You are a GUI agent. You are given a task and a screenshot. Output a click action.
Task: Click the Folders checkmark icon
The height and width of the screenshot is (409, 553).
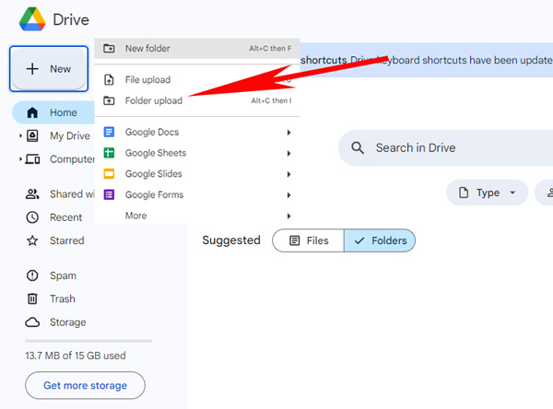click(359, 240)
